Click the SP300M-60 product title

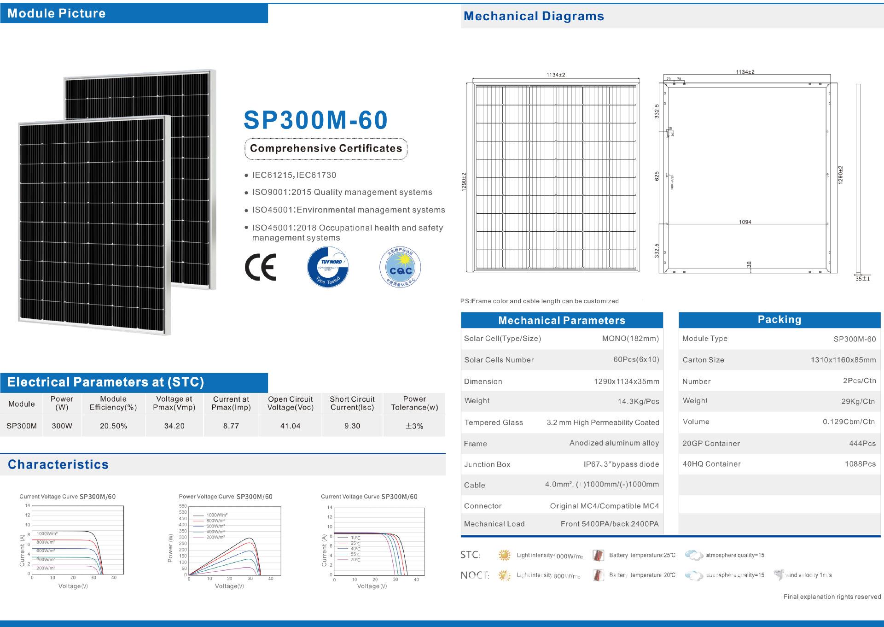[315, 120]
